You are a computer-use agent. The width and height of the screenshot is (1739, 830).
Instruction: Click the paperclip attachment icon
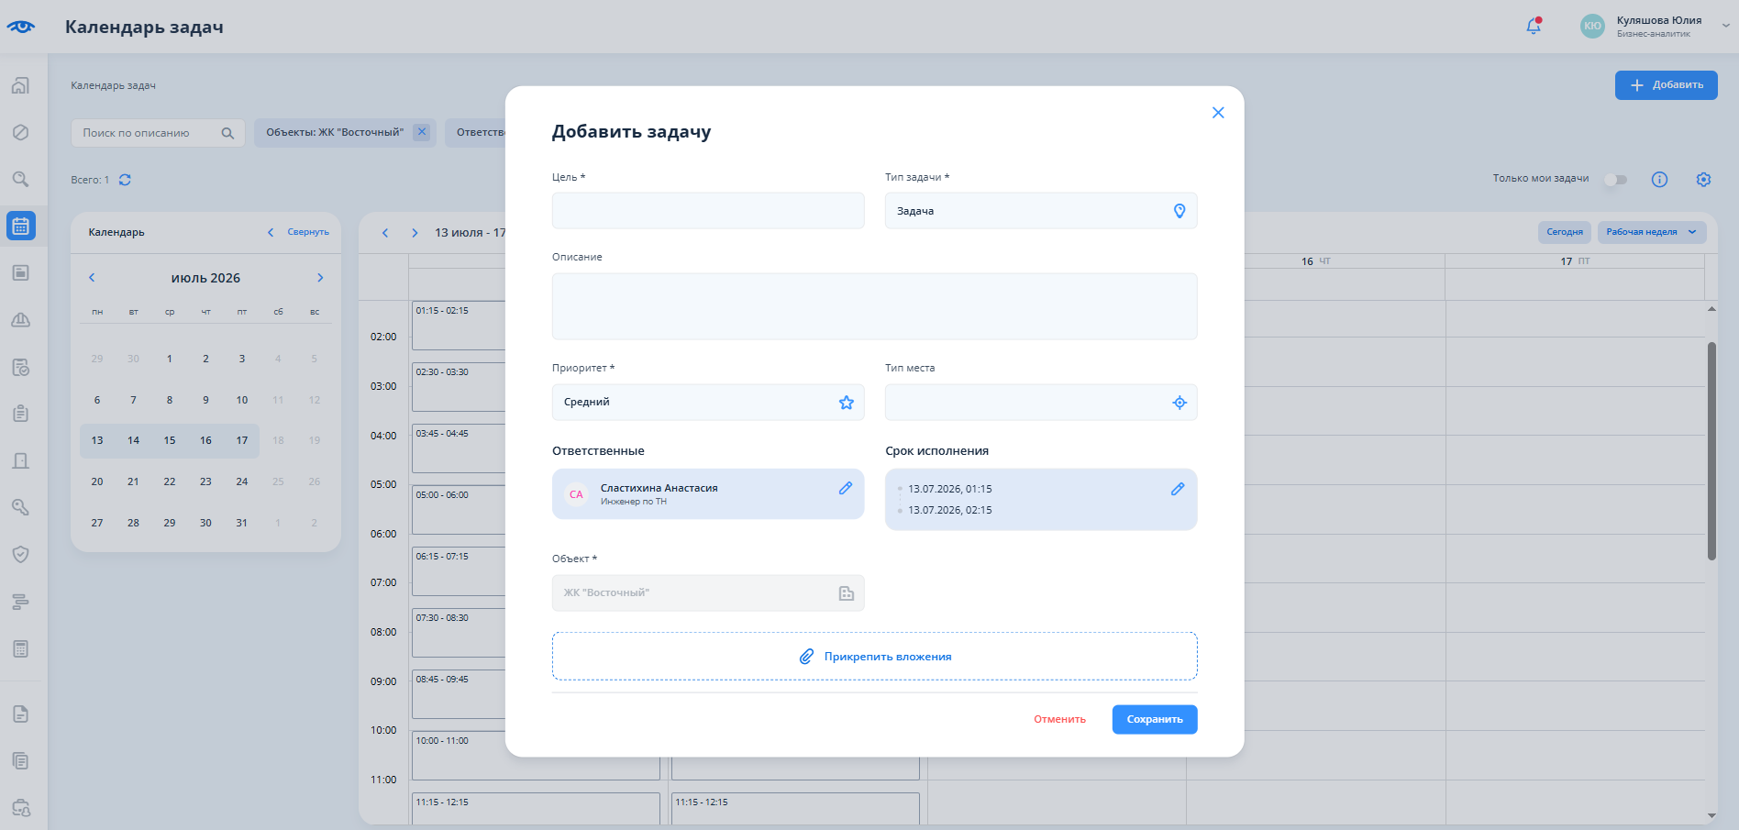pos(806,657)
